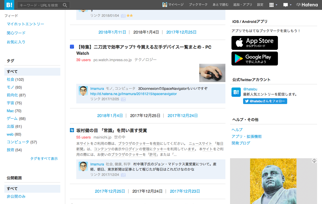Open 開発ブログ link
Viewport: 322px width, 204px height.
click(x=241, y=143)
